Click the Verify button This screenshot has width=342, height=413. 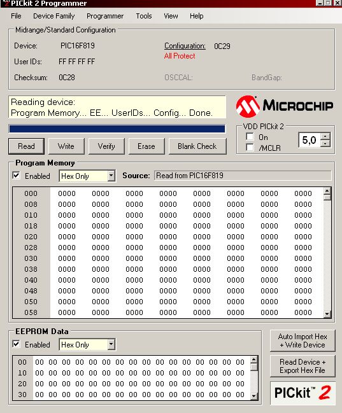[106, 146]
